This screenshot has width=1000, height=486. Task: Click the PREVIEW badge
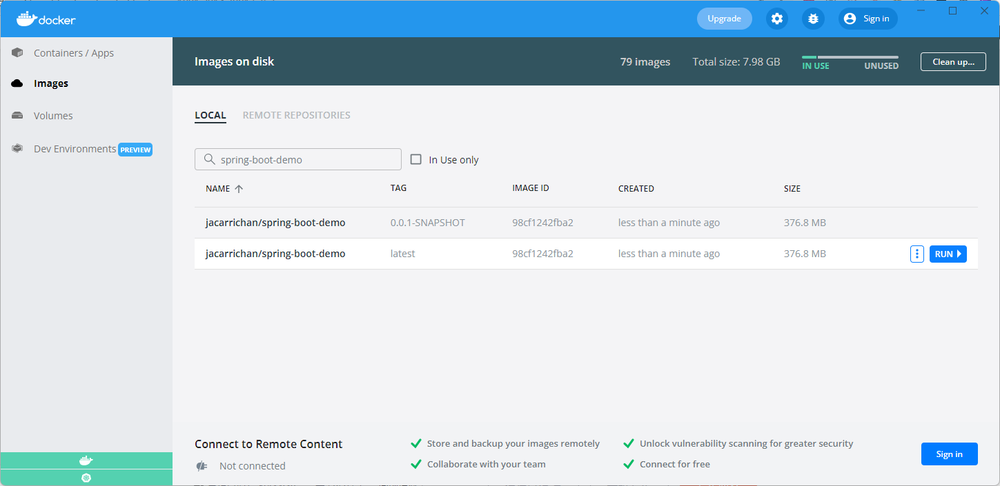click(x=135, y=150)
